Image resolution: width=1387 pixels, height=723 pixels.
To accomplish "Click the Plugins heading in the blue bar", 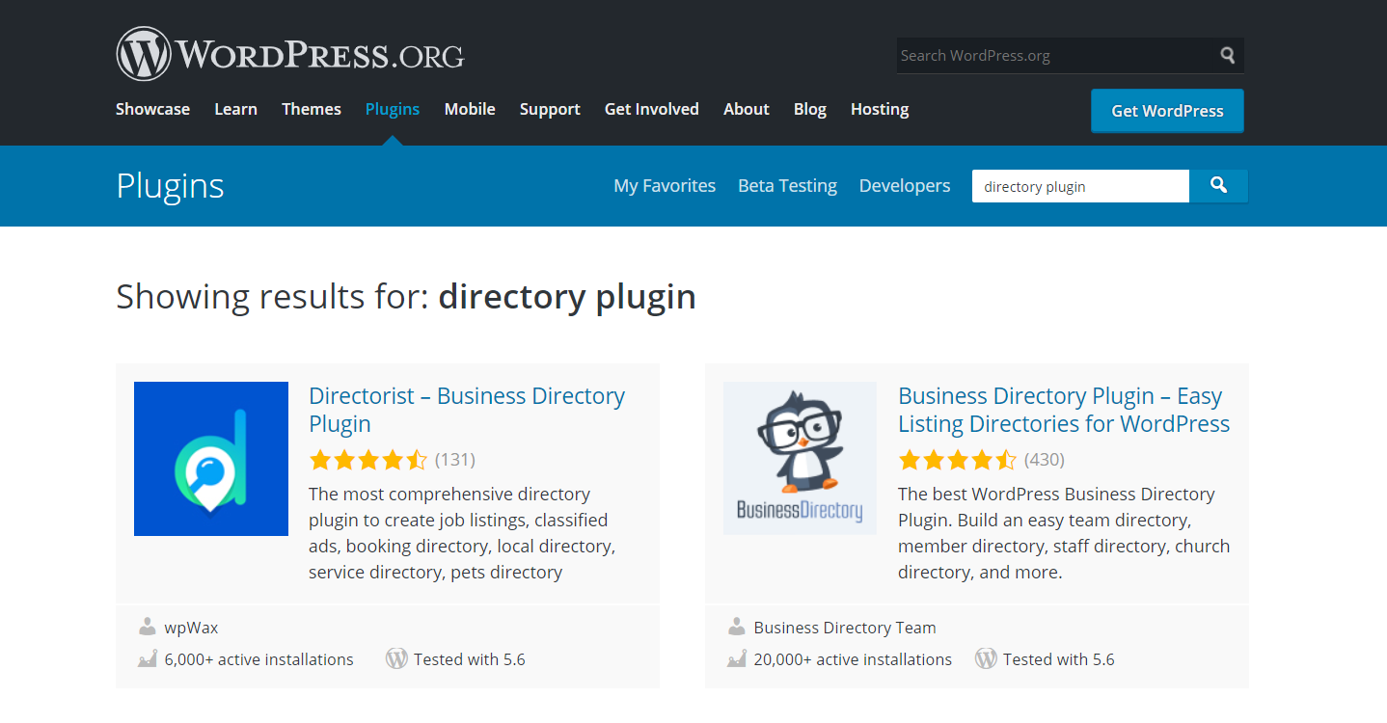I will pyautogui.click(x=170, y=185).
